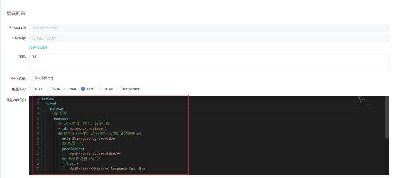Select the TEXT format radio button
This screenshot has height=178, width=393.
(31, 89)
